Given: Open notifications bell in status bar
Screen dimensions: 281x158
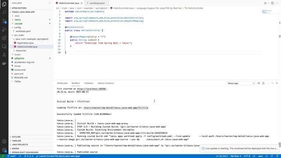Looking at the screenshot, I should coord(277,156).
